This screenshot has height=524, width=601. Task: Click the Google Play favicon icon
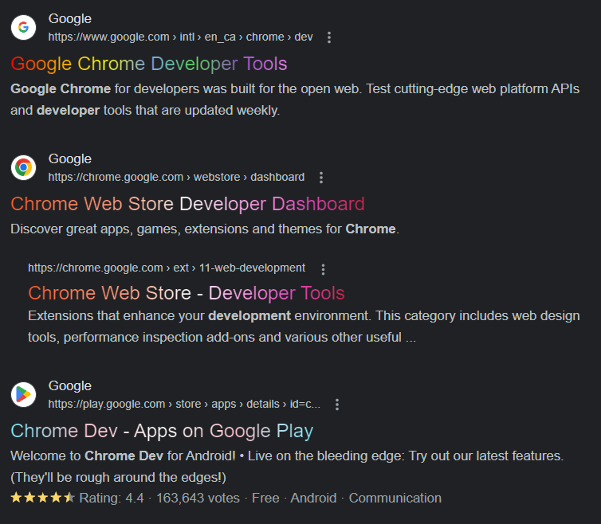pyautogui.click(x=23, y=394)
